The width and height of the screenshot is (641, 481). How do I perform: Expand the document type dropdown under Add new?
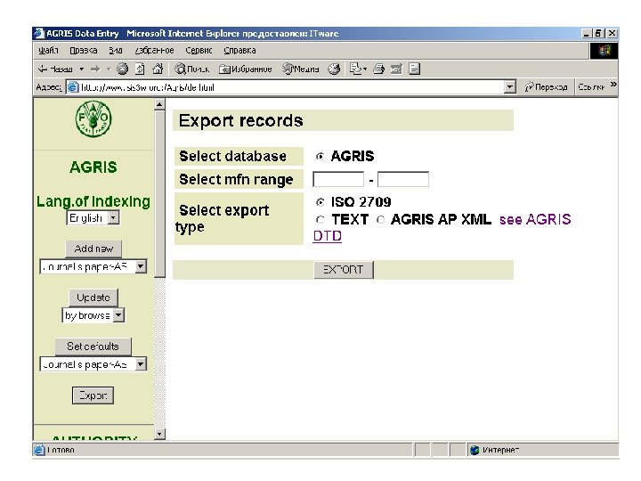coord(141,266)
